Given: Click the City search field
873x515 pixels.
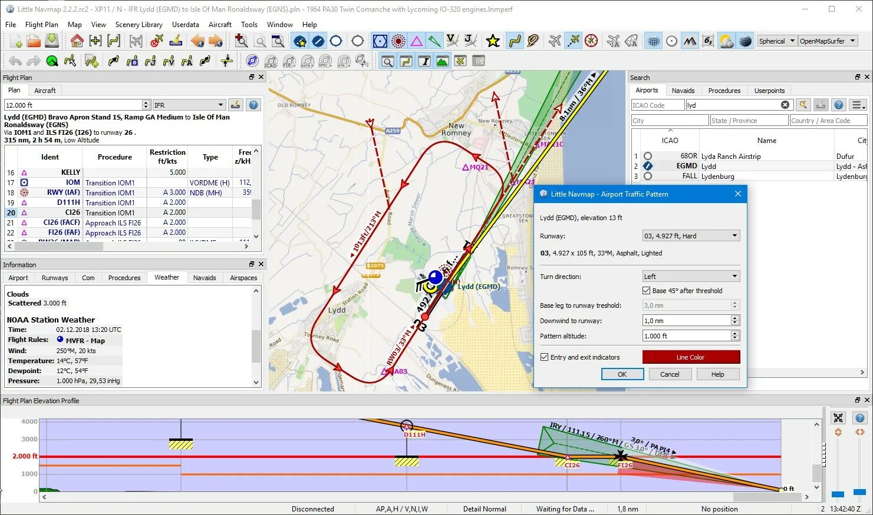Looking at the screenshot, I should click(x=670, y=121).
